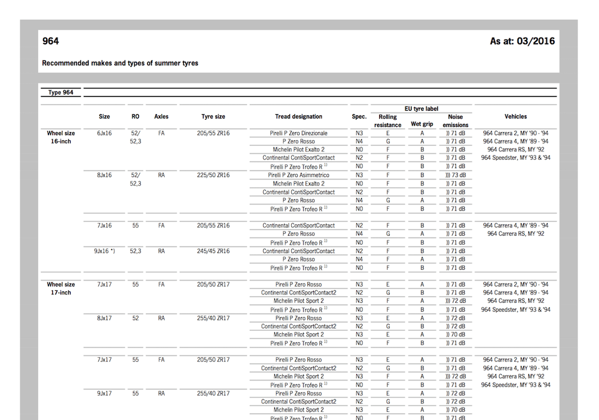This screenshot has height=420, width=599.
Task: Click "Pirelli P Zero Asimmetrico" tread entry
Action: (x=299, y=175)
